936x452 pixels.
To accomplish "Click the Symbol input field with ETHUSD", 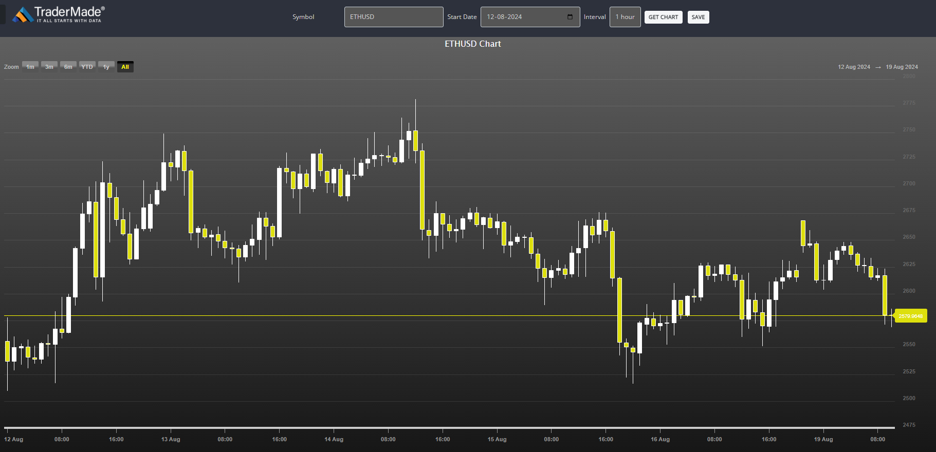I will [x=394, y=17].
